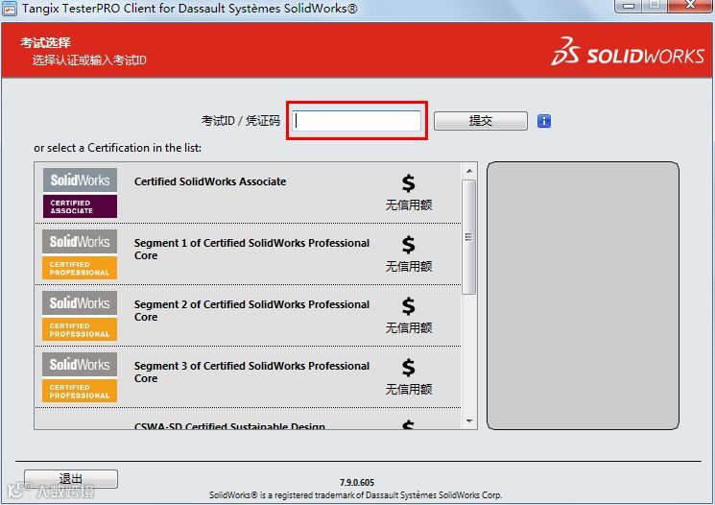Screen dimensions: 715x505
Task: Click 无信用额 in the Segment 2 row
Action: [409, 328]
